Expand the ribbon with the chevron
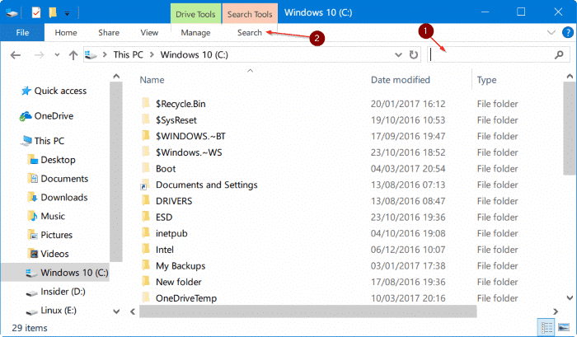The height and width of the screenshot is (337, 577). [551, 32]
